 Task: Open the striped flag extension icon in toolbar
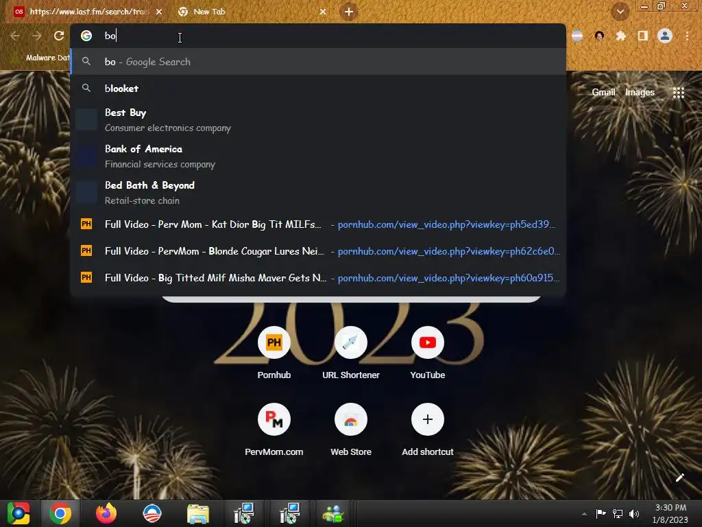pyautogui.click(x=577, y=36)
